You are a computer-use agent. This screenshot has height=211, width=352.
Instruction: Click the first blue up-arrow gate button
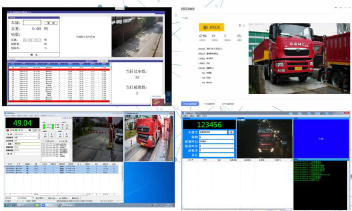pyautogui.click(x=45, y=135)
